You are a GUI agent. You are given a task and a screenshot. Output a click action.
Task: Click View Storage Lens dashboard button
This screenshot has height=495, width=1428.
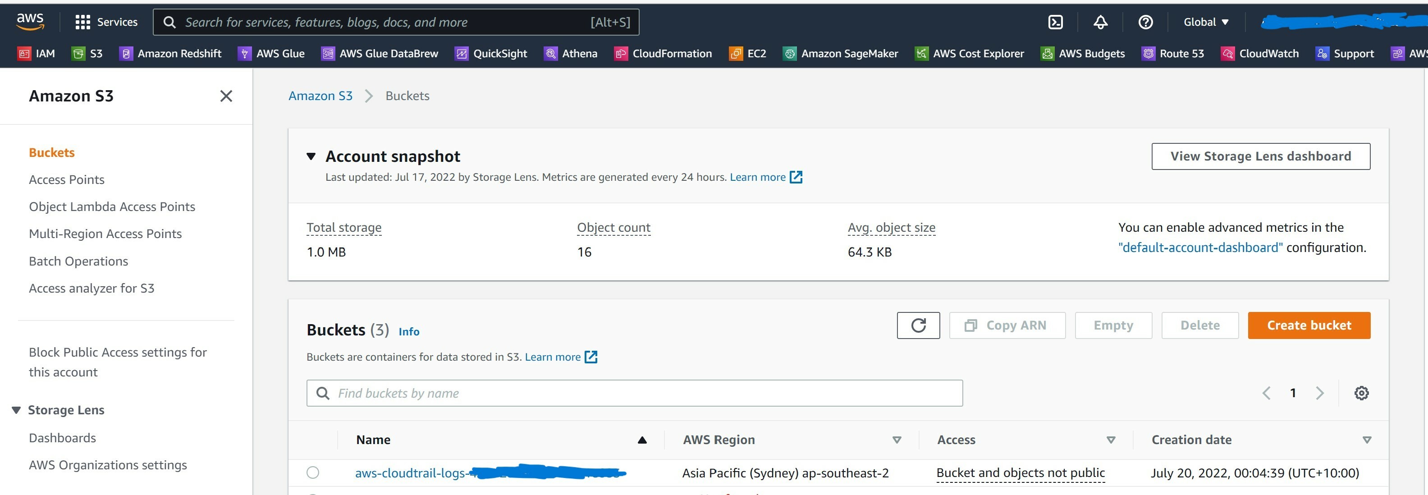(x=1260, y=156)
